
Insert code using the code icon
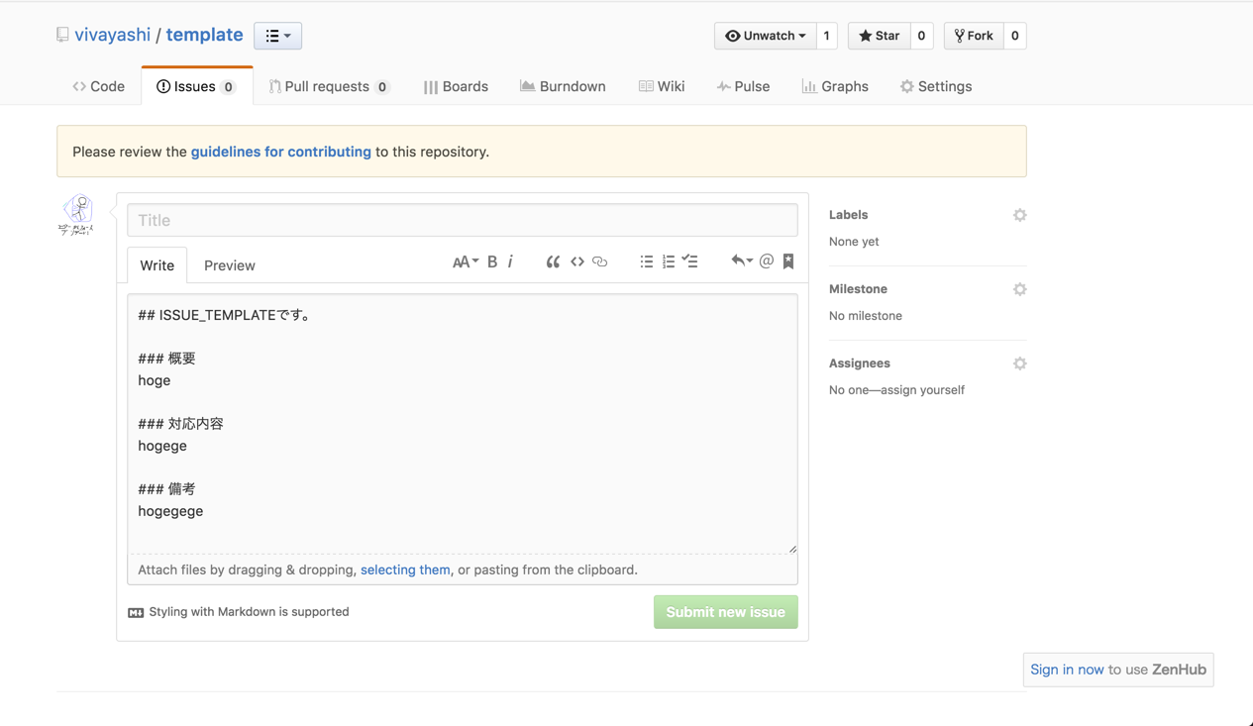(577, 261)
